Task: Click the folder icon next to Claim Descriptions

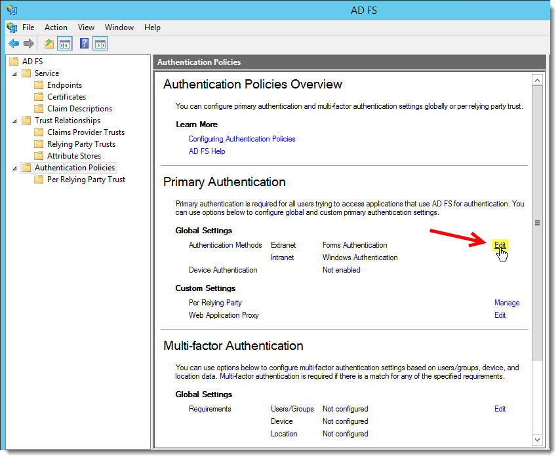Action: pyautogui.click(x=39, y=109)
